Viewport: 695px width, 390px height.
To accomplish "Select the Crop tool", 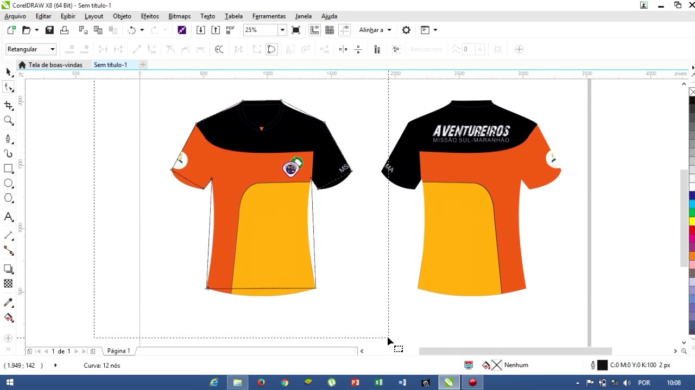I will tap(8, 106).
